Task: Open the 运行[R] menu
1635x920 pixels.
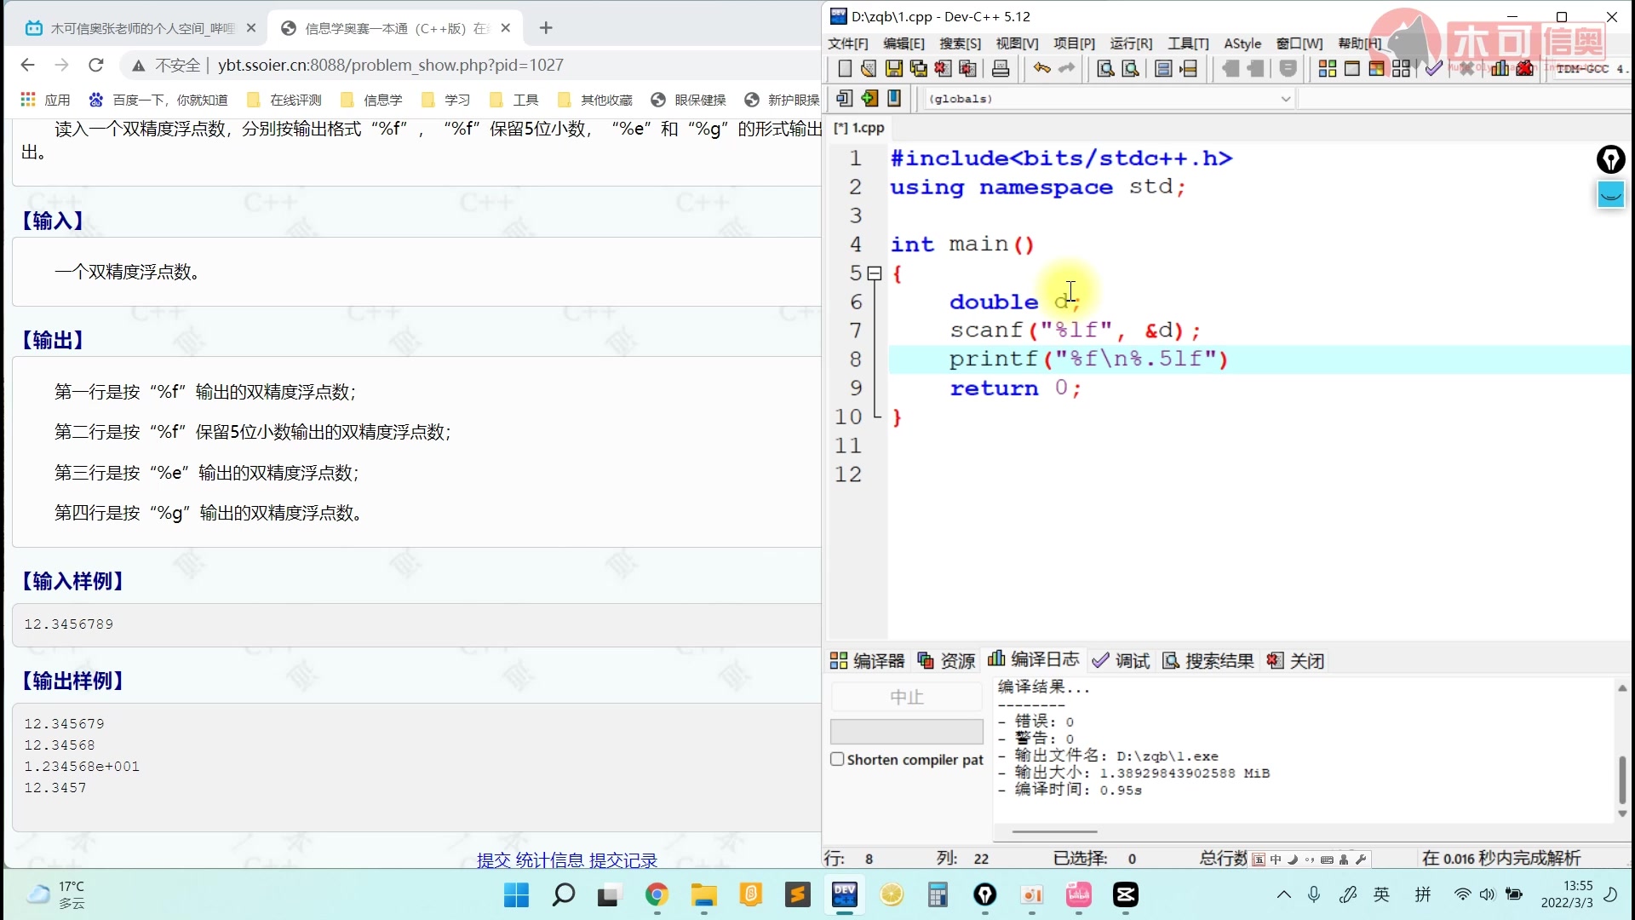Action: 1130,43
